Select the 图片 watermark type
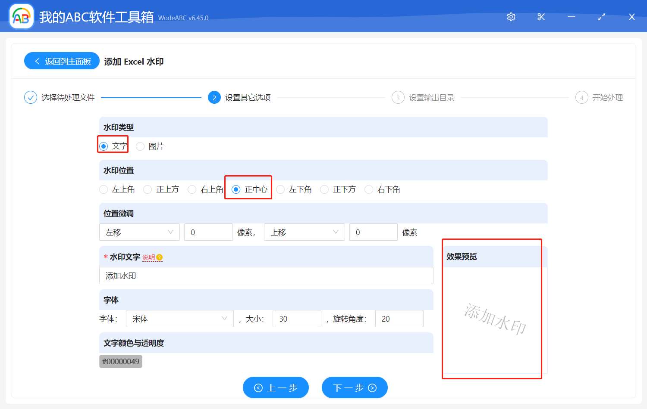 coord(140,146)
